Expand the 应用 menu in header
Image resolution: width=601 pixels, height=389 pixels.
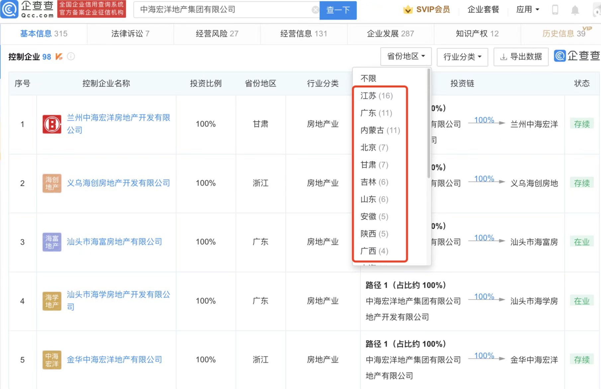point(528,10)
